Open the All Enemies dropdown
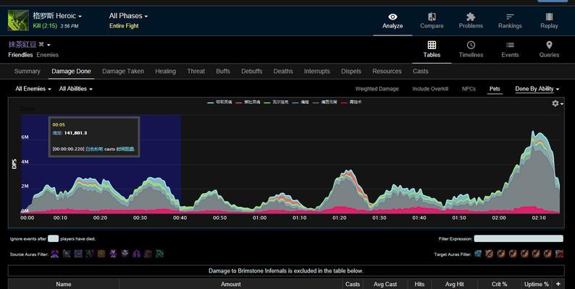This screenshot has height=289, width=575. click(33, 89)
